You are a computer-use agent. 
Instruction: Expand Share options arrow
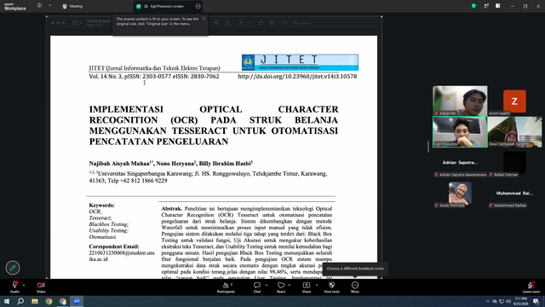[317, 286]
